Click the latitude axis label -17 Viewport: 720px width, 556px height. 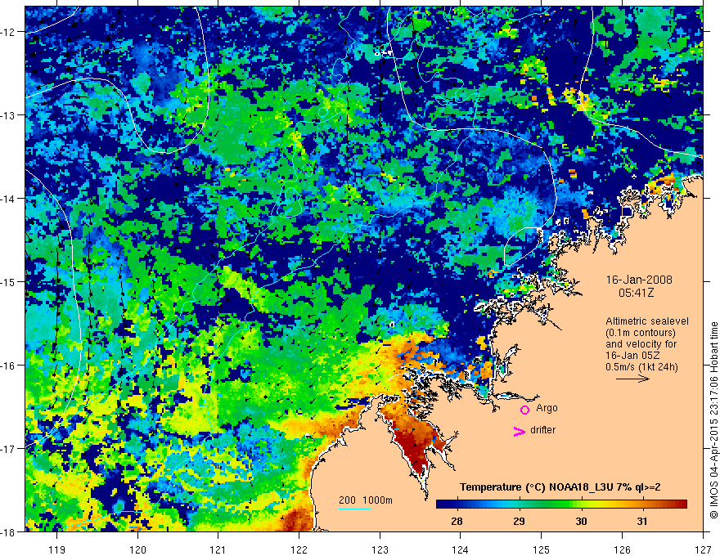[x=8, y=448]
